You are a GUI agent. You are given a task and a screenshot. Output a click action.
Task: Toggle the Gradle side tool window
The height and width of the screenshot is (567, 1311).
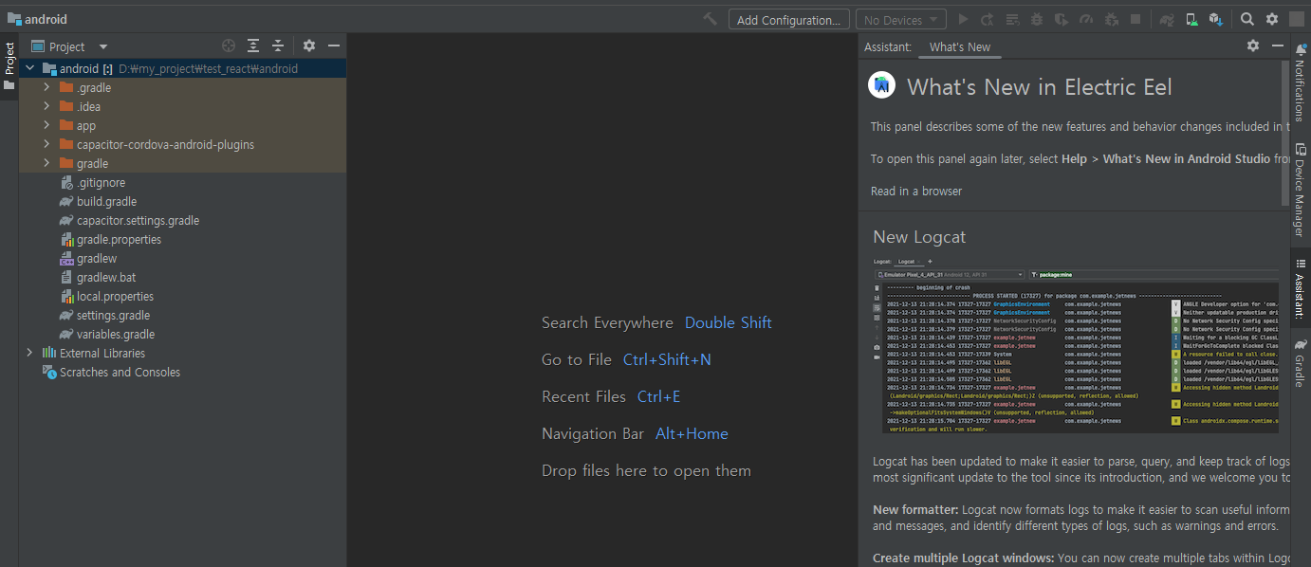coord(1301,363)
